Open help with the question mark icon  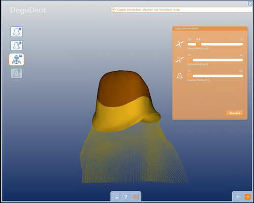point(125,197)
